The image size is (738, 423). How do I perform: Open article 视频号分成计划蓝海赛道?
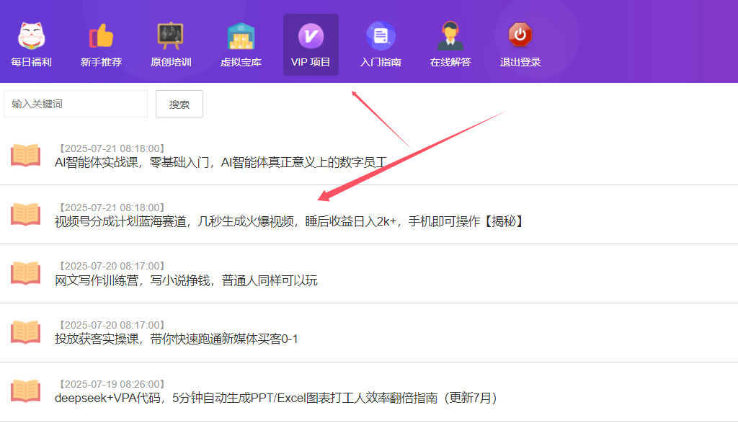290,222
